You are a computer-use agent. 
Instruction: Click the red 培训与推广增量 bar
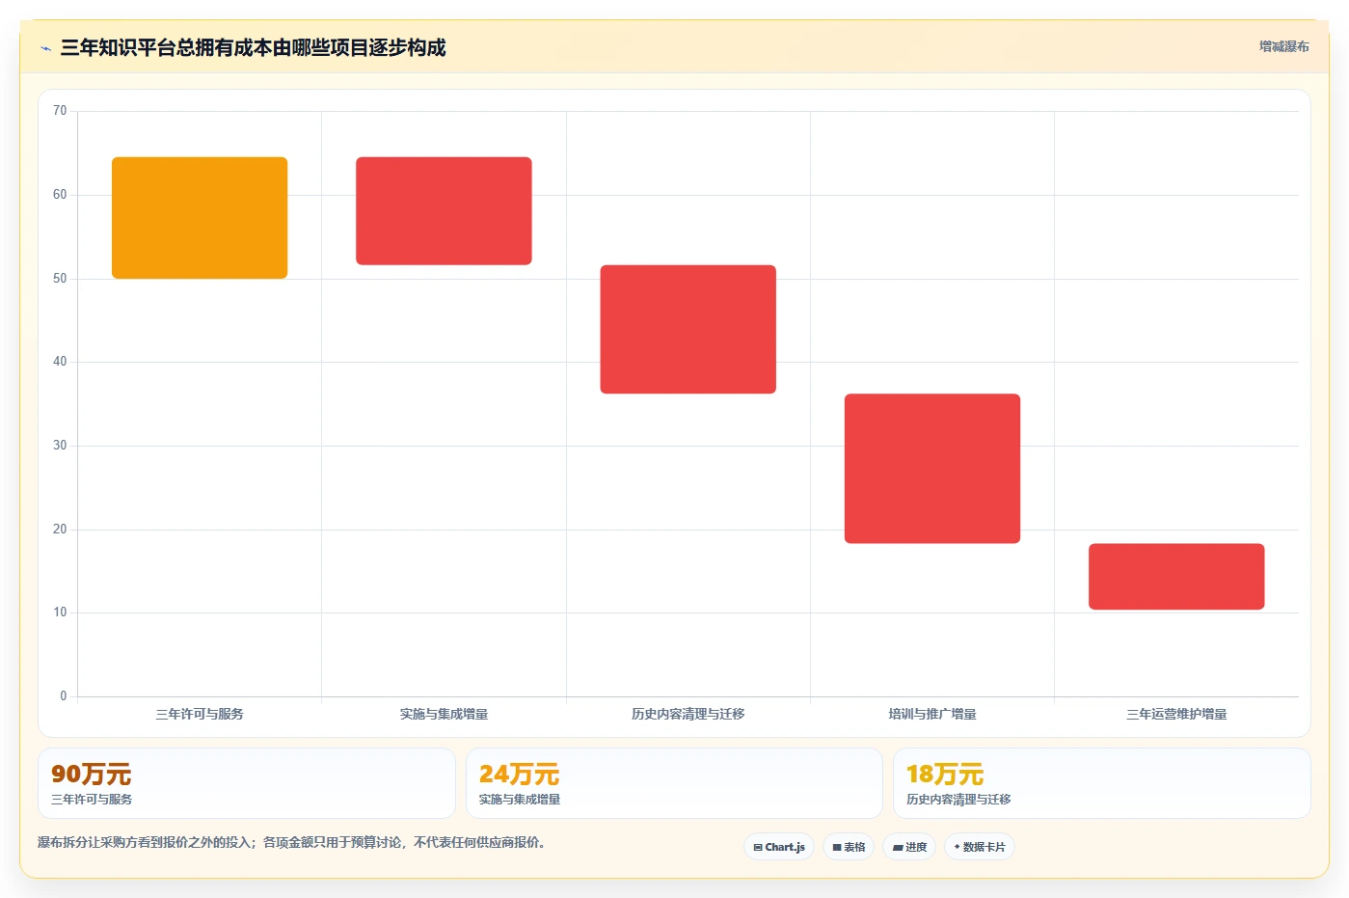point(932,469)
